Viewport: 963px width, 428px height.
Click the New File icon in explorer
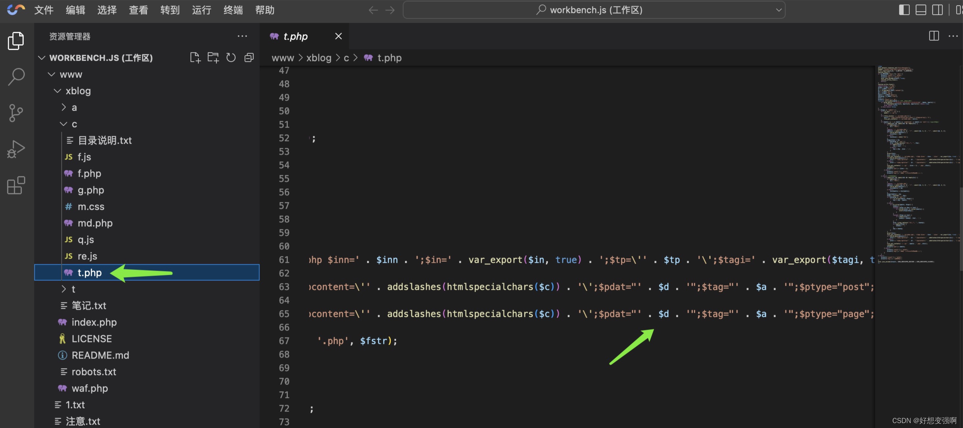[x=195, y=58]
